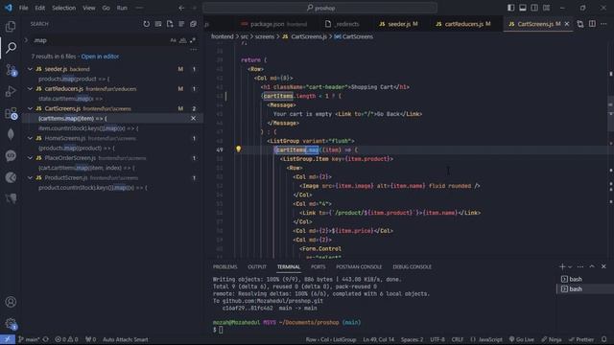Open the Run and Debug view
Viewport: 614px width, 345px height.
click(11, 91)
